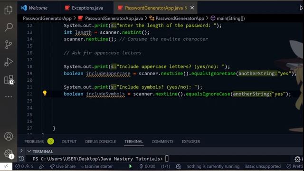Click the terminal prompt input area
Viewport: 304px width, 171px height.
pos(167,159)
